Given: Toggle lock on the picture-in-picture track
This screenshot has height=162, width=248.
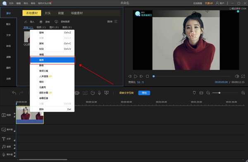Looking at the screenshot, I should coord(14,131).
